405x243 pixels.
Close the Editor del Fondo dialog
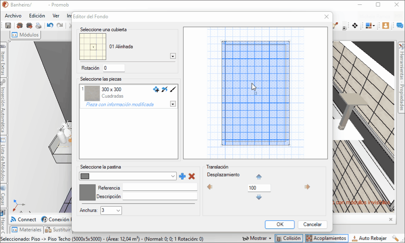tap(326, 17)
